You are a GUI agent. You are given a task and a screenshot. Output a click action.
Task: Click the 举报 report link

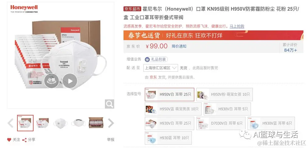(111, 140)
